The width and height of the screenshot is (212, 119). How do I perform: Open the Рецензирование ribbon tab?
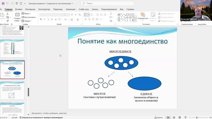tap(109, 9)
